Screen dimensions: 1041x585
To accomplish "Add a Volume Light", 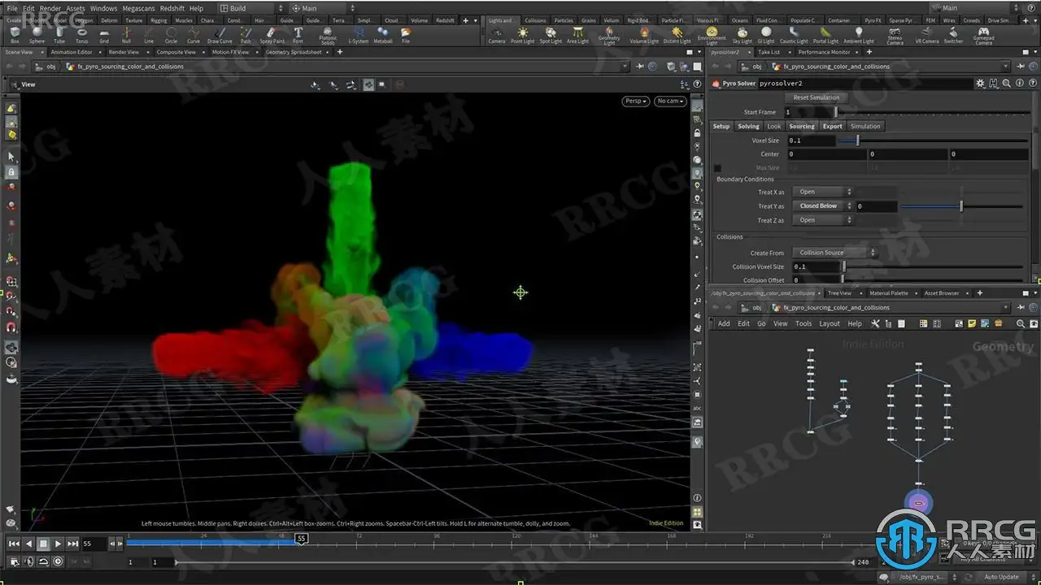I will coord(644,35).
